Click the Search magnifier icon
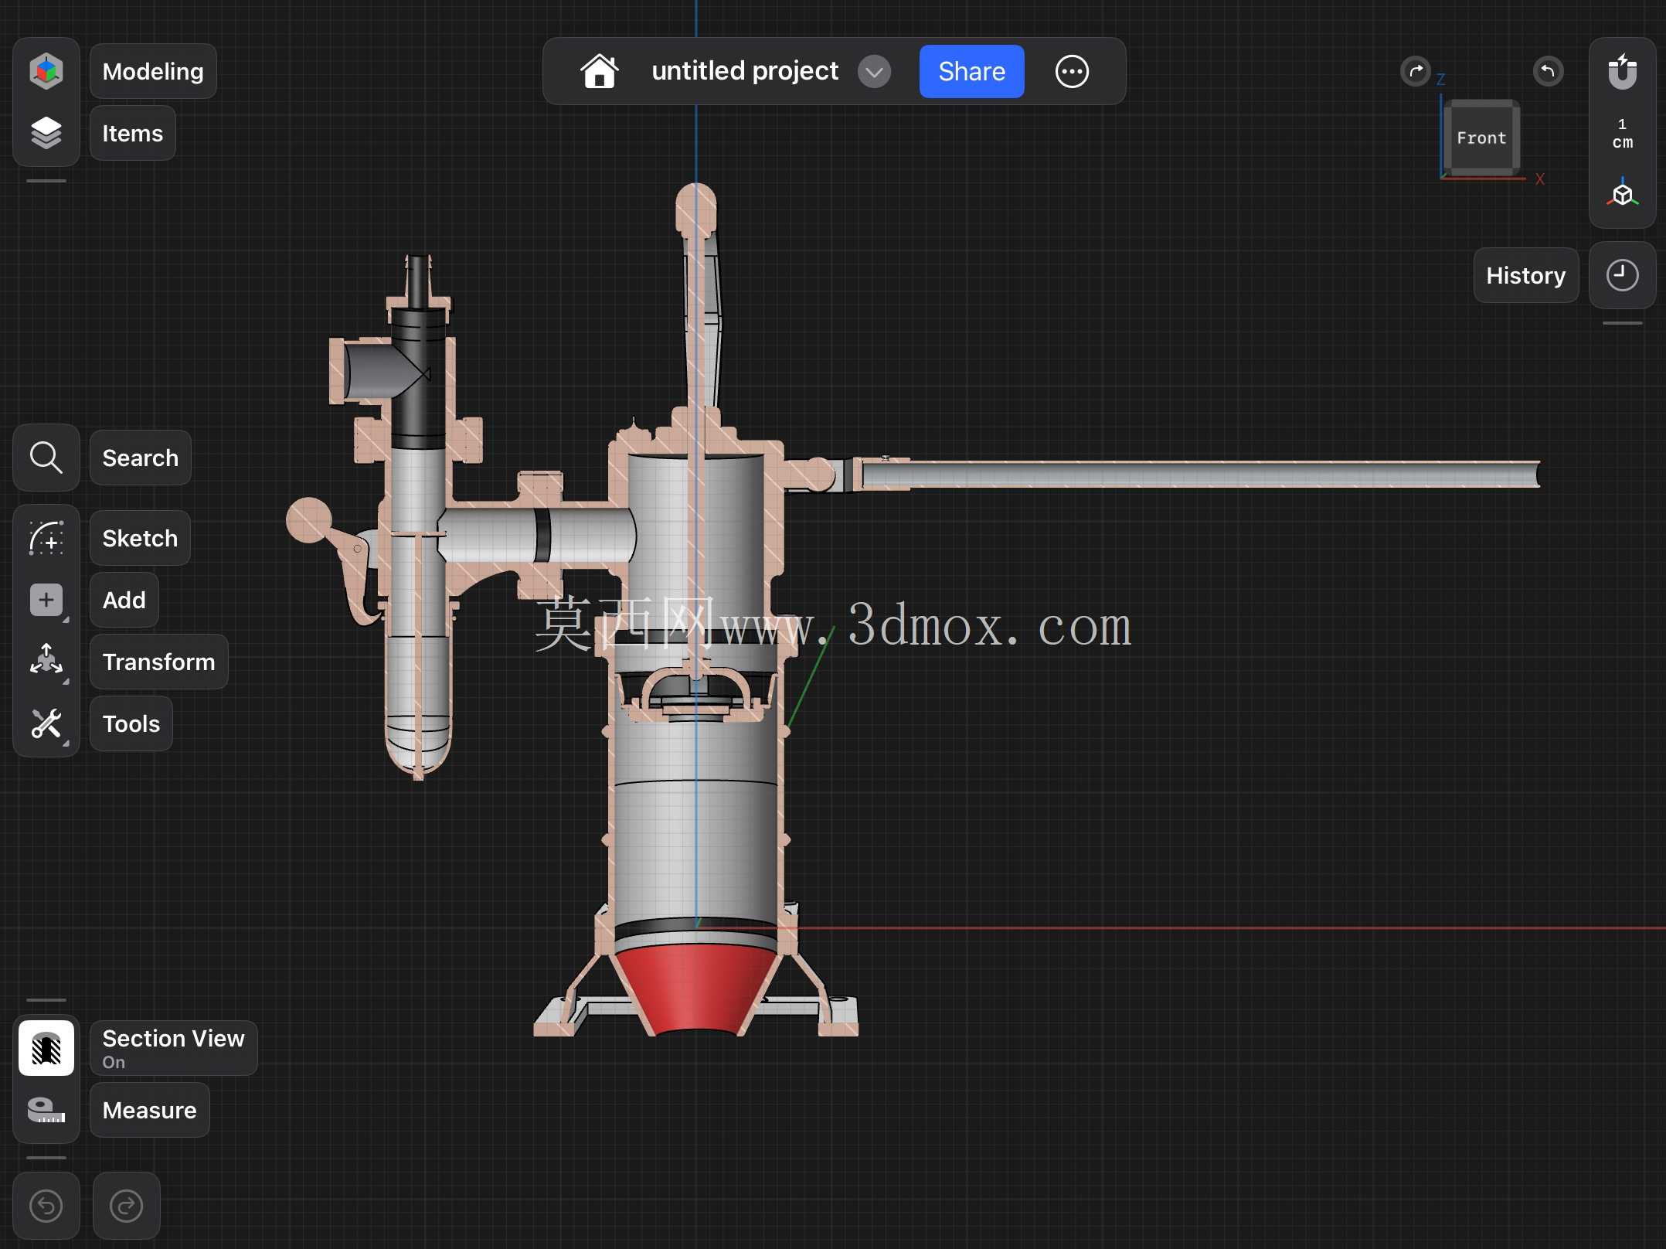Image resolution: width=1666 pixels, height=1249 pixels. point(46,458)
